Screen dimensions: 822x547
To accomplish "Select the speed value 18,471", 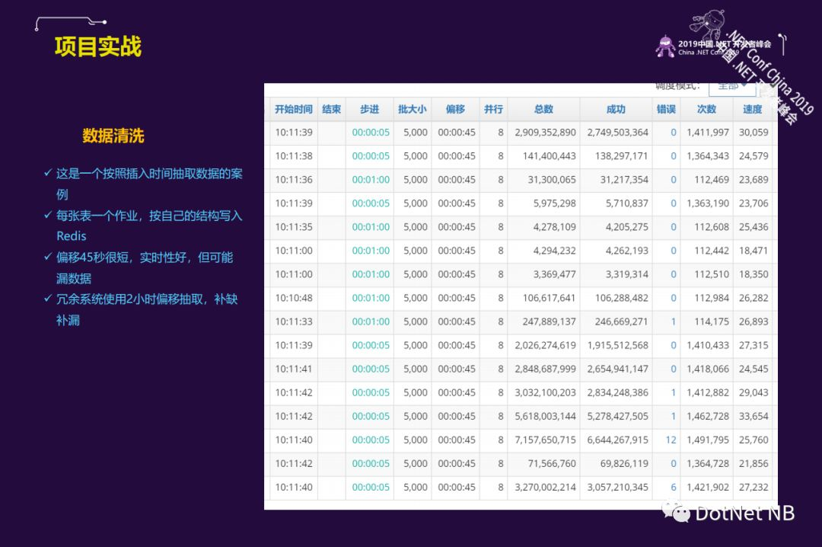I will coord(753,251).
